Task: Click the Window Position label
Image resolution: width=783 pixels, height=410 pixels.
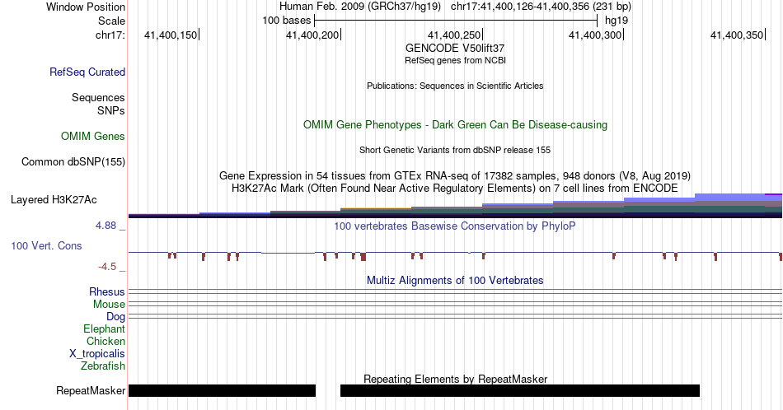Action: click(86, 7)
